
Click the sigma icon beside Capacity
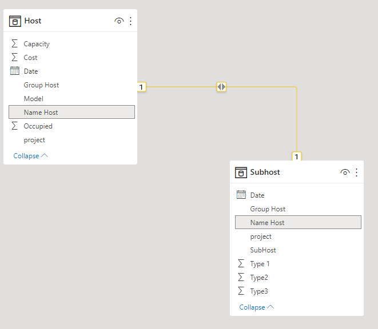coord(14,43)
